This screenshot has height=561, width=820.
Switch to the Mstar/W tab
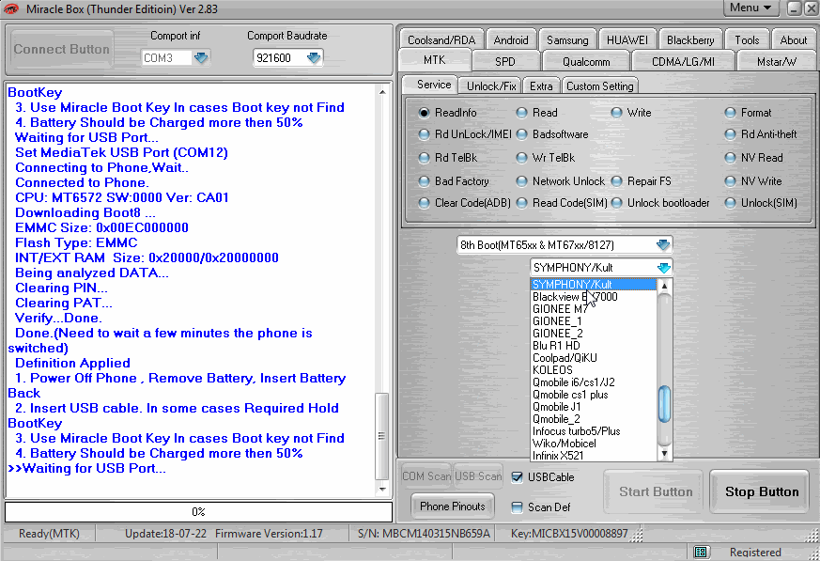click(x=777, y=61)
